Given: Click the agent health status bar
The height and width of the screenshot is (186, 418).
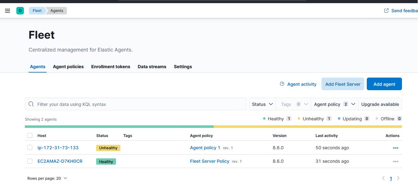Looking at the screenshot, I should coord(213,126).
